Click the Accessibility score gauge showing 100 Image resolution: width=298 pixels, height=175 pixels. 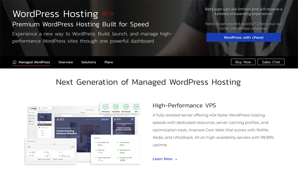click(116, 107)
